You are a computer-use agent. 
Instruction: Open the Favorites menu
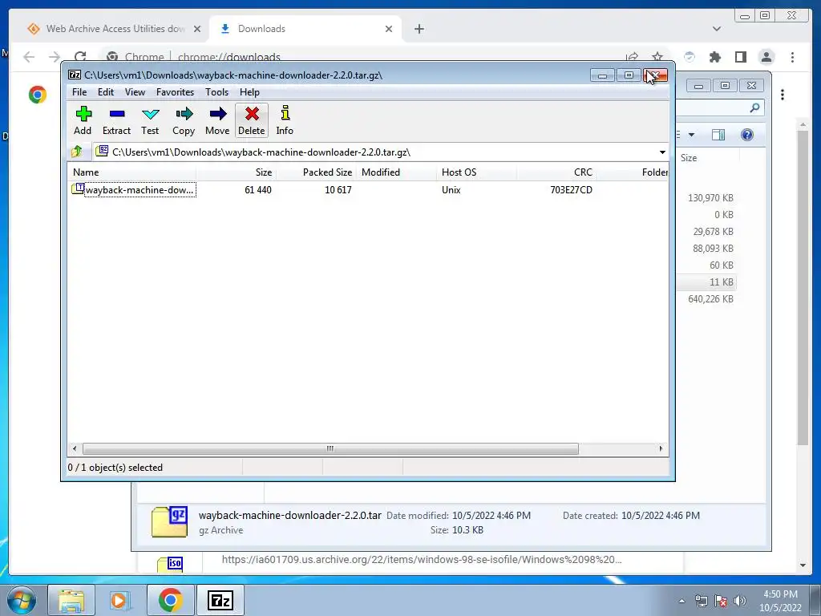(175, 92)
